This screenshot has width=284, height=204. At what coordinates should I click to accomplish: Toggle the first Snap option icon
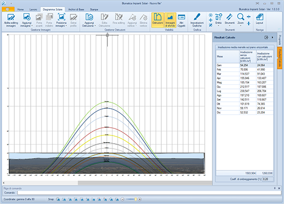(x=58, y=199)
